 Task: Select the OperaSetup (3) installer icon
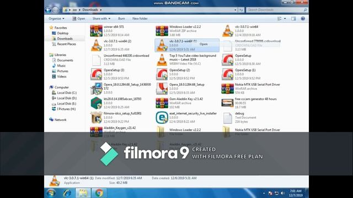coord(96,74)
